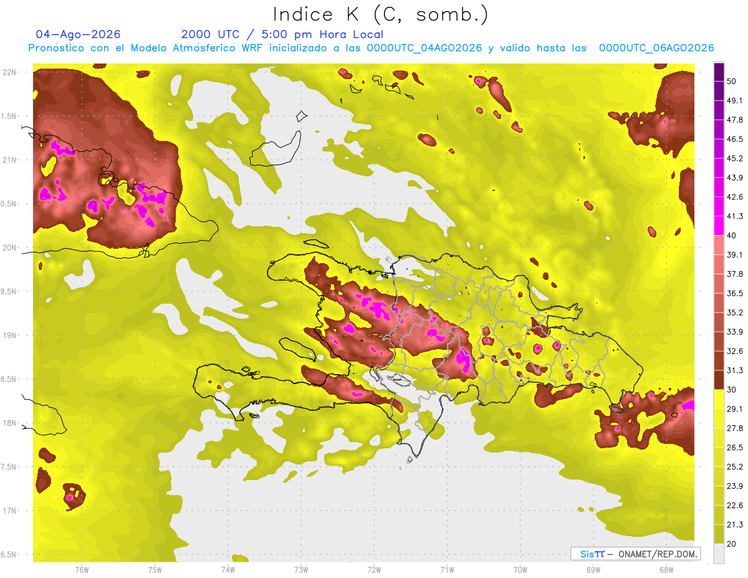Click the dark purple swatch above 50
This screenshot has height=578, width=748.
point(719,72)
